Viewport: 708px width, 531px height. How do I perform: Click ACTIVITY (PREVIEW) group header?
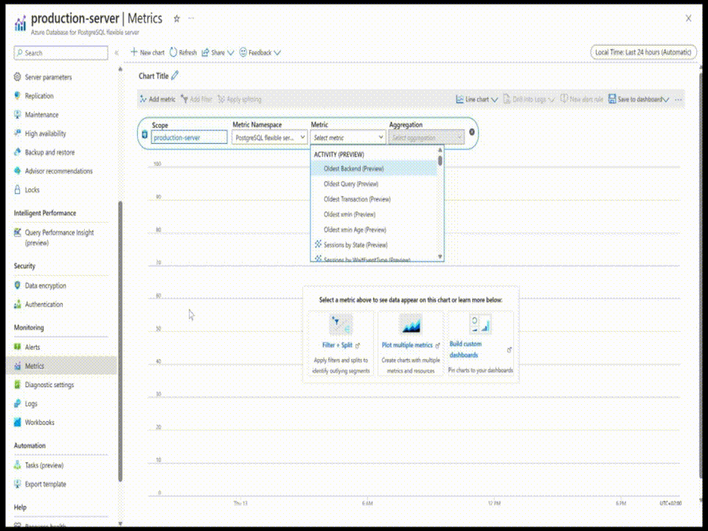click(339, 154)
